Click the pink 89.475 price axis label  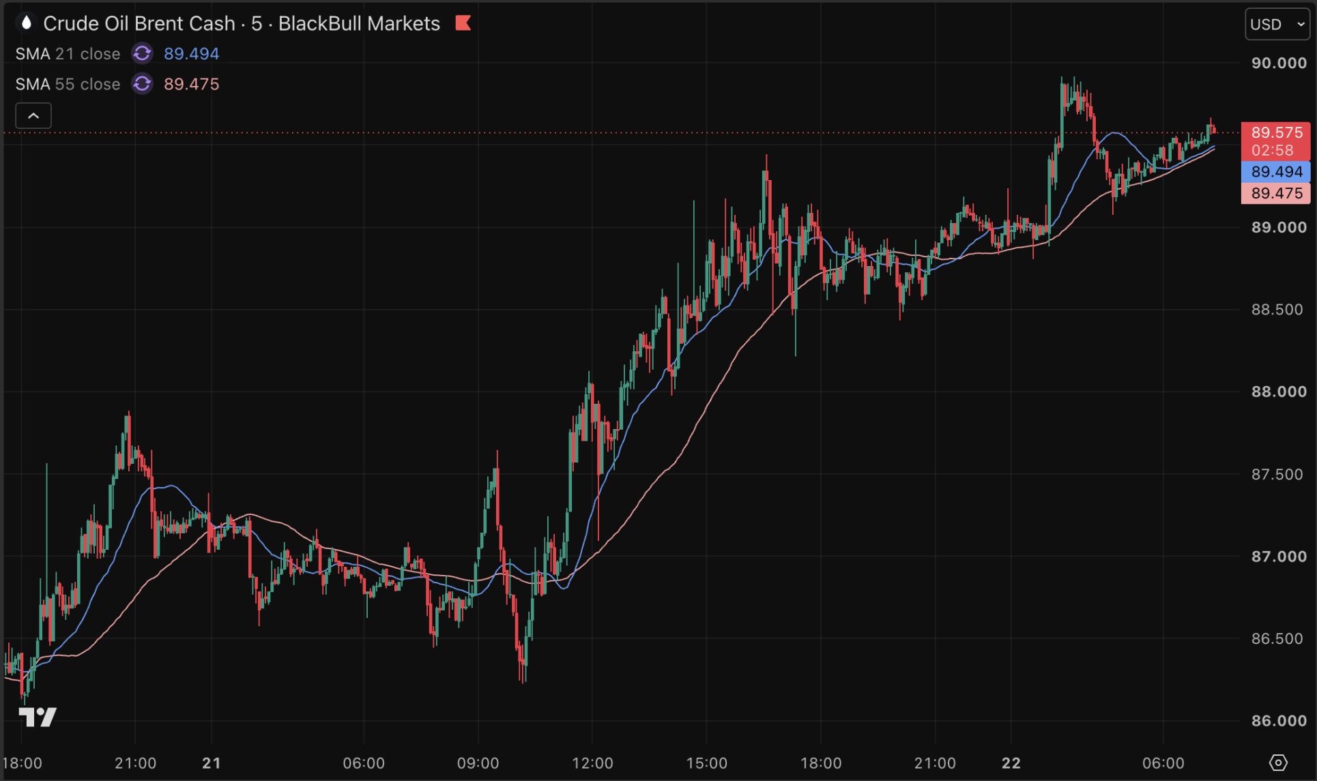click(1276, 193)
